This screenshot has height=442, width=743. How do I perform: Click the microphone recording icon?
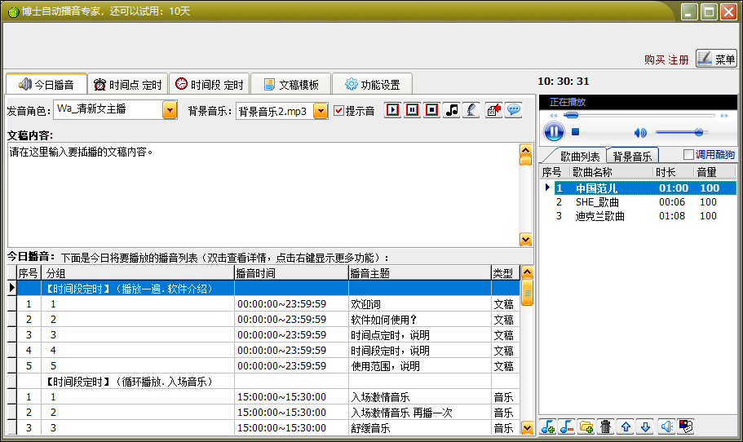tap(471, 110)
